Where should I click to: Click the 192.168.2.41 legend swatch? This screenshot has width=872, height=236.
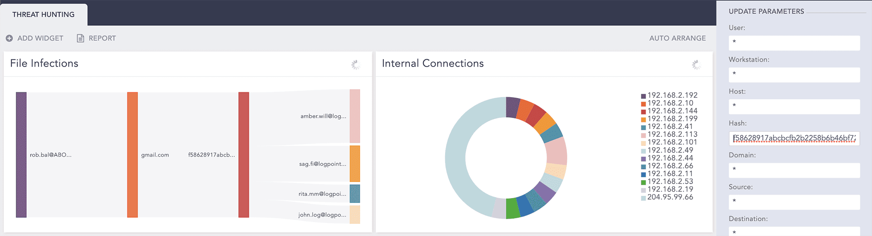tap(644, 128)
